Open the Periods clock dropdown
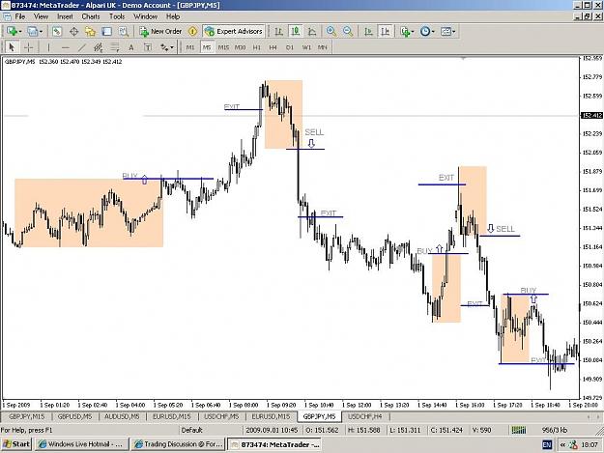The image size is (604, 453). pyautogui.click(x=427, y=31)
